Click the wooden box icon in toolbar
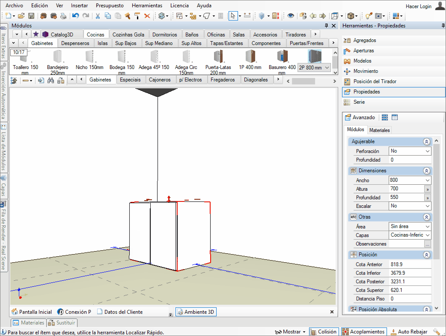The height and width of the screenshot is (336, 446). click(x=351, y=16)
